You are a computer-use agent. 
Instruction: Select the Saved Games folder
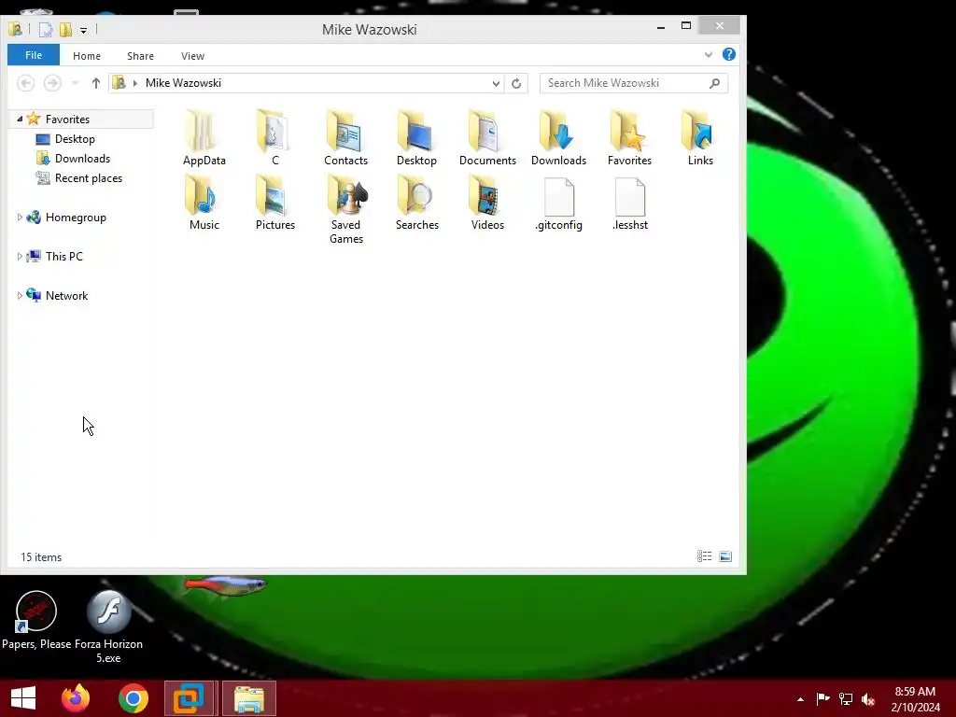(345, 210)
